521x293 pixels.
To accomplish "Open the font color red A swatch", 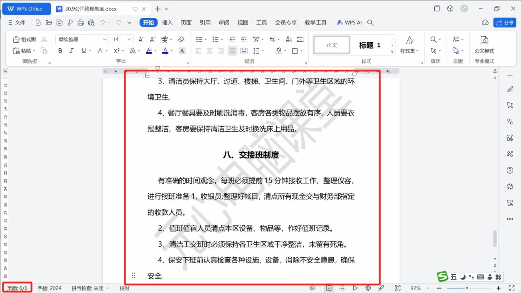I will coord(165,51).
